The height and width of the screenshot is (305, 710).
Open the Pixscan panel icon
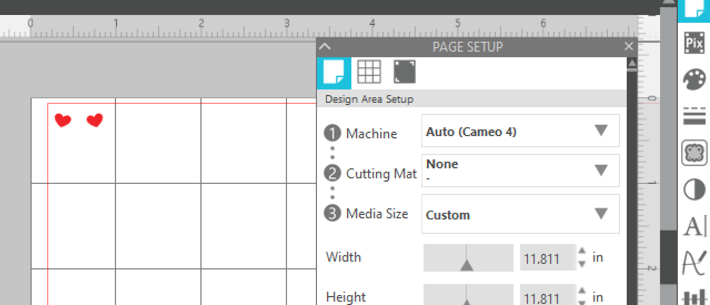pos(694,43)
